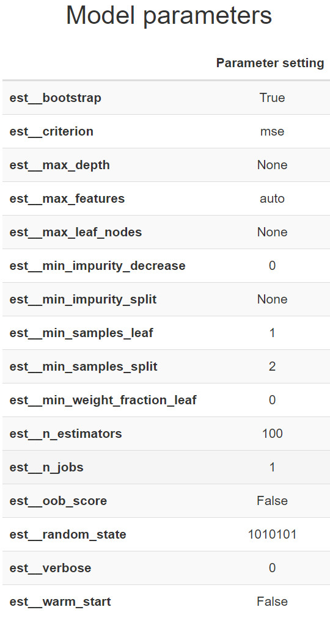Select the False value for oob_score

(x=272, y=501)
